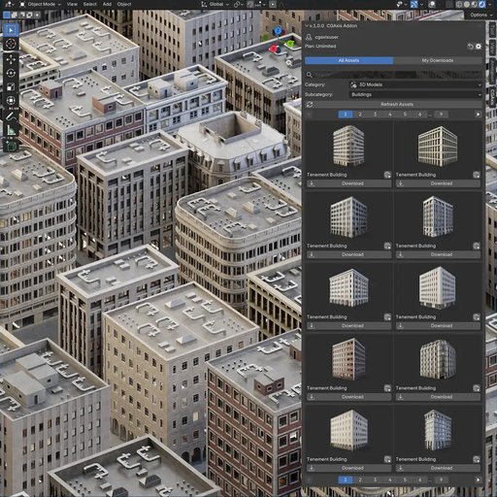Click the 3D Models category icon
The image size is (497, 497).
coord(353,84)
